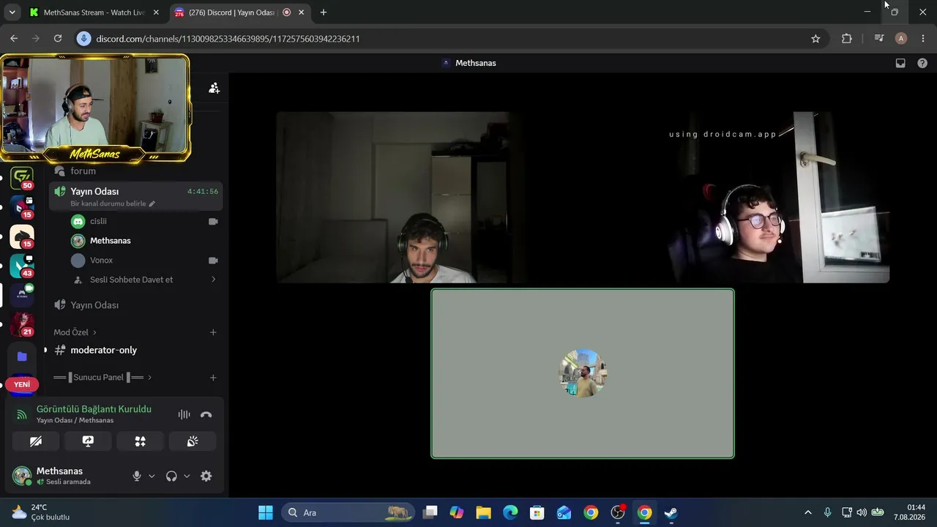Expand the Sunucu Panel category
937x527 pixels.
click(102, 378)
